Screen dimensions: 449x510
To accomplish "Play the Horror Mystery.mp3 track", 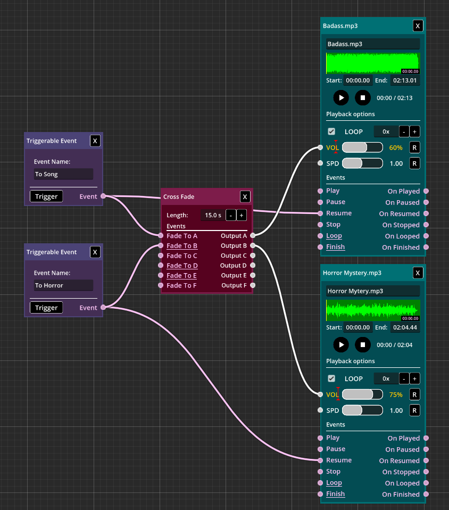I will pyautogui.click(x=341, y=344).
